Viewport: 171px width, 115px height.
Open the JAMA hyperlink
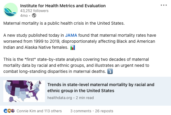click(x=71, y=35)
